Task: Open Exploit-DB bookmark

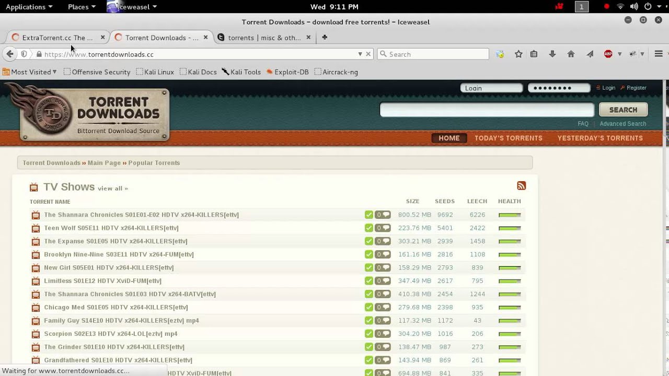Action: [x=287, y=72]
